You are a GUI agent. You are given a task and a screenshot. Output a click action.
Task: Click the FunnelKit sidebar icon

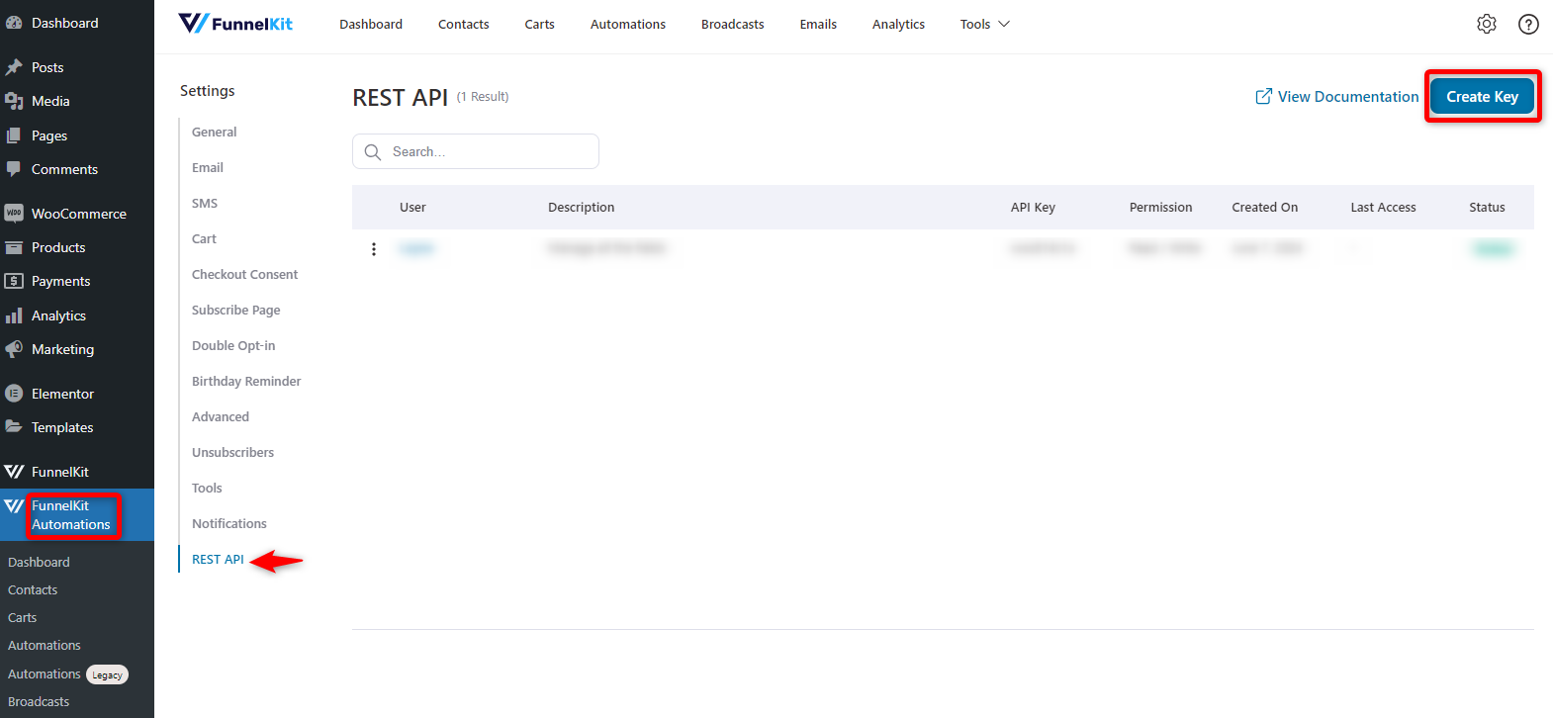tap(14, 472)
